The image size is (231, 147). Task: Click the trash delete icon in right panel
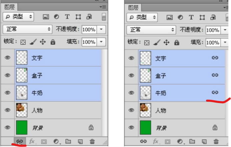pos(216,142)
